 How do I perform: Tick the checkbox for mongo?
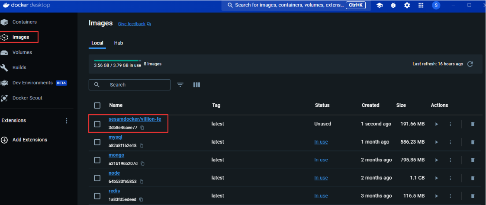point(97,160)
